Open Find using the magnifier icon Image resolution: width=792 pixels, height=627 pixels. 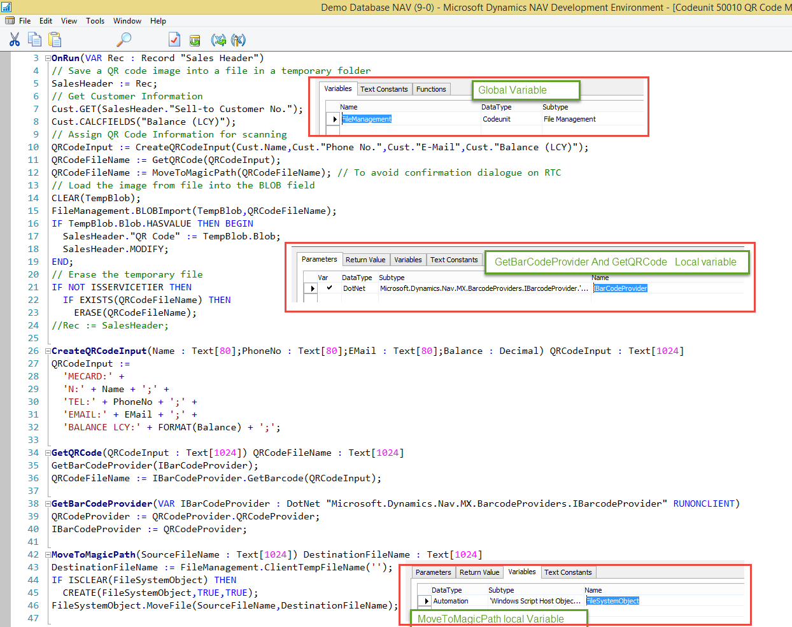123,39
